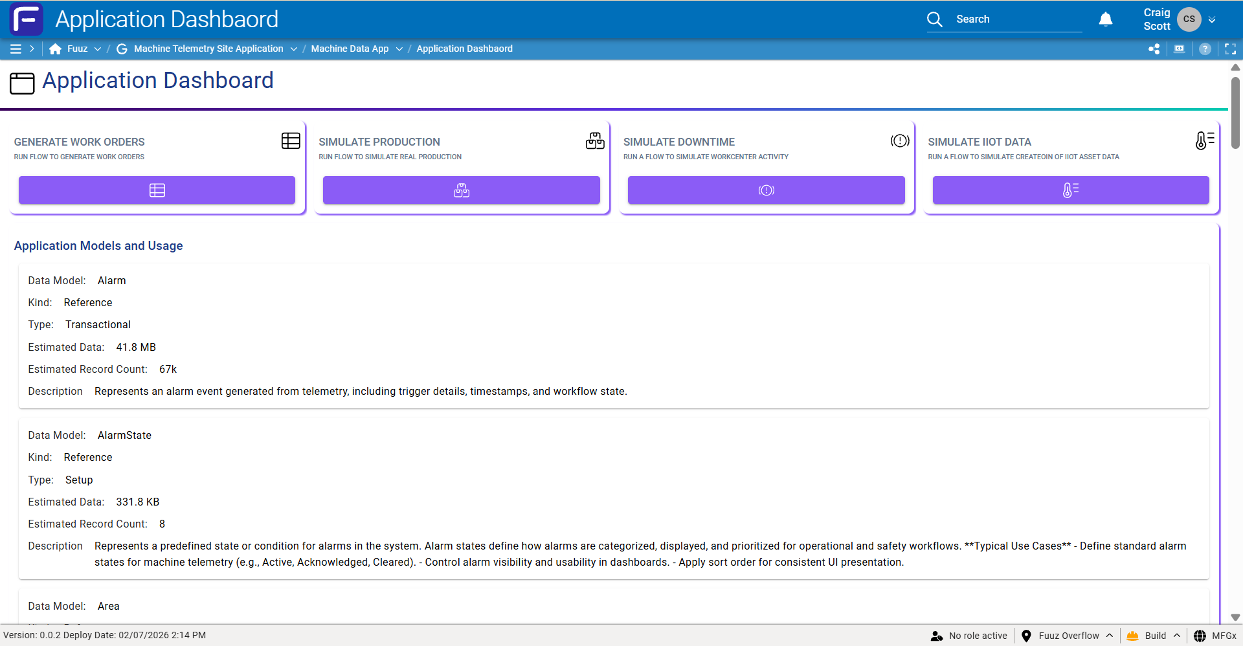Open the hamburger navigation menu
Screen dimensions: 1243x646
click(16, 49)
